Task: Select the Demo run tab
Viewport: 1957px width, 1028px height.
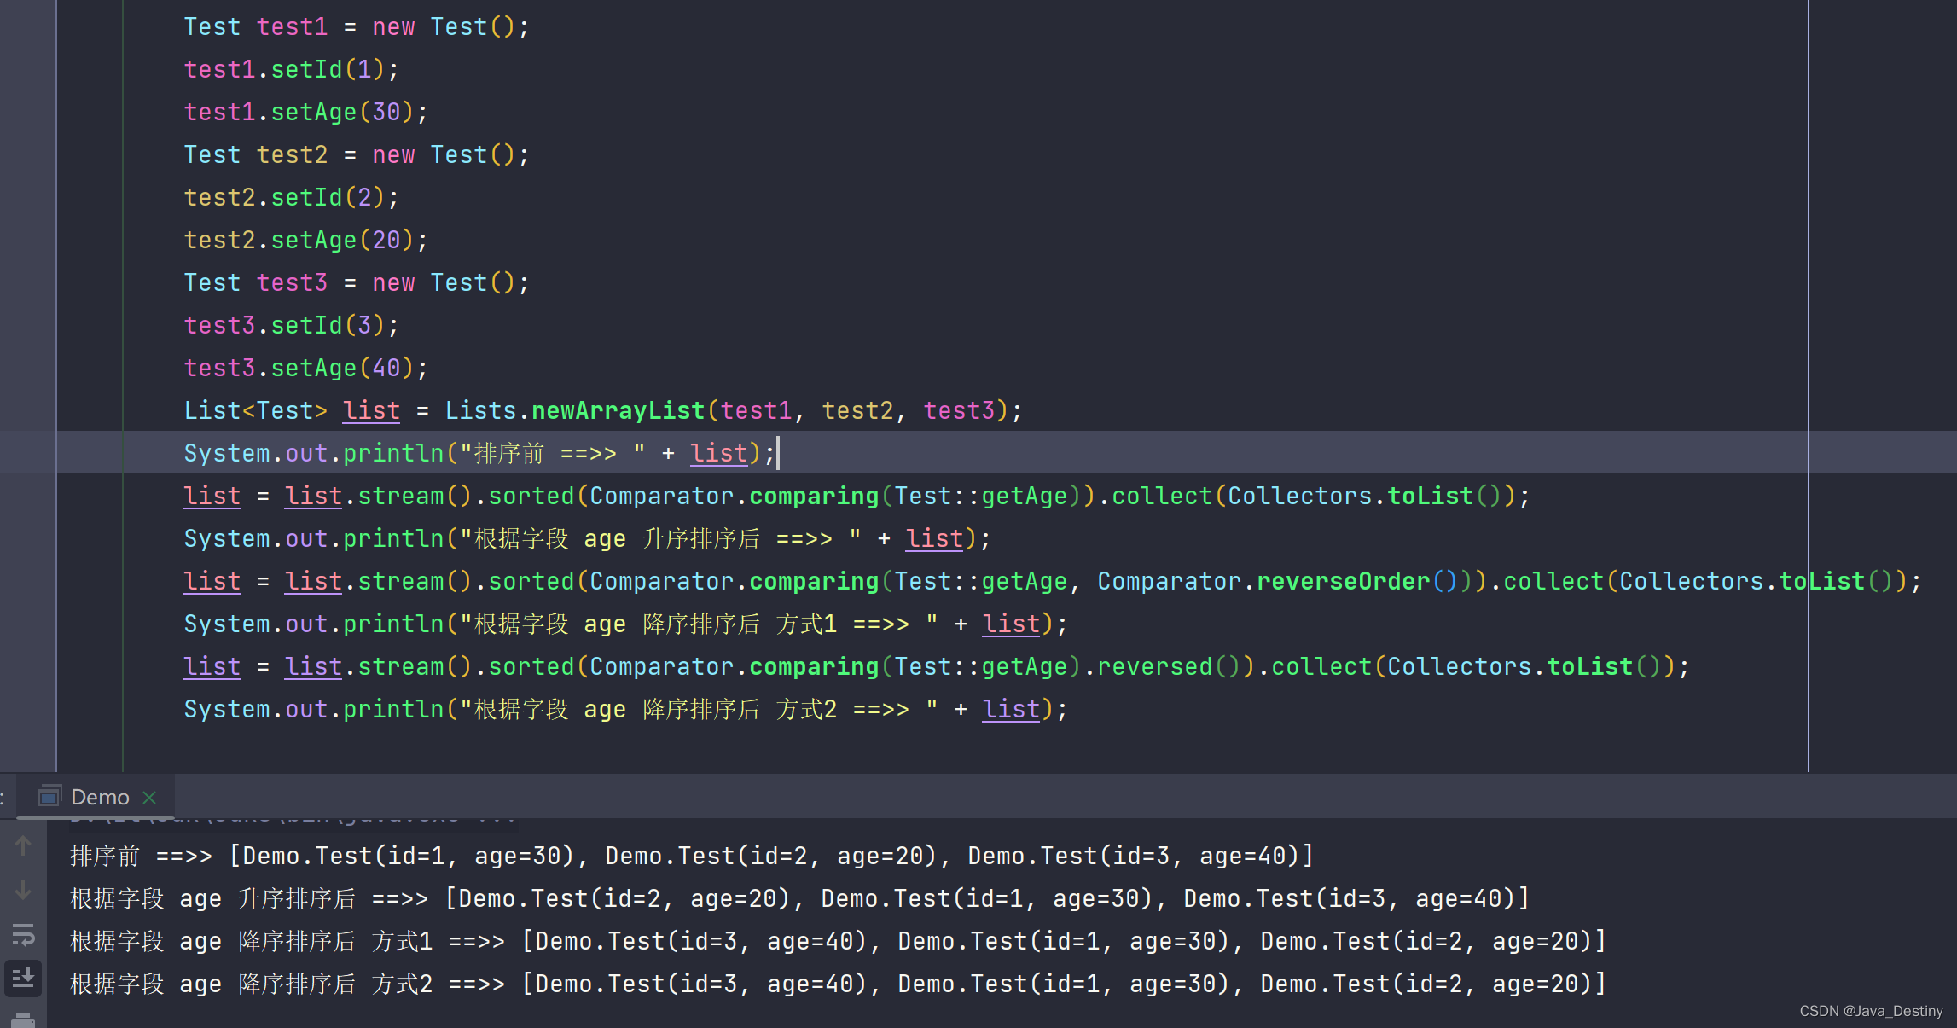Action: (100, 797)
